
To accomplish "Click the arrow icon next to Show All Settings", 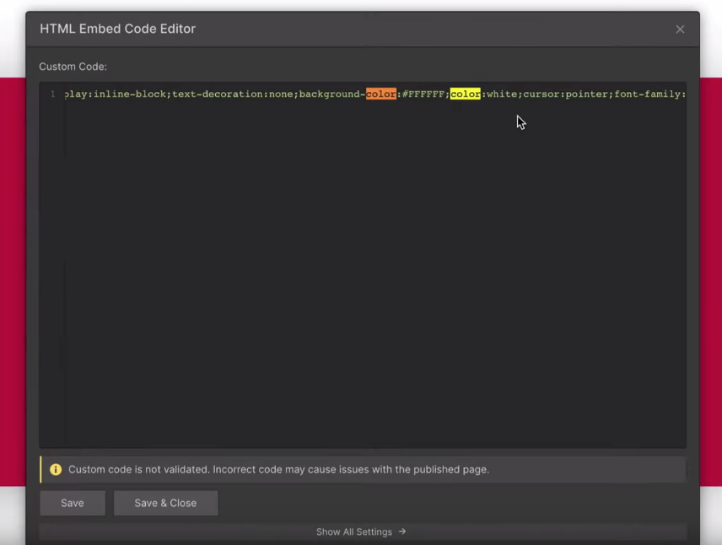I will (402, 532).
